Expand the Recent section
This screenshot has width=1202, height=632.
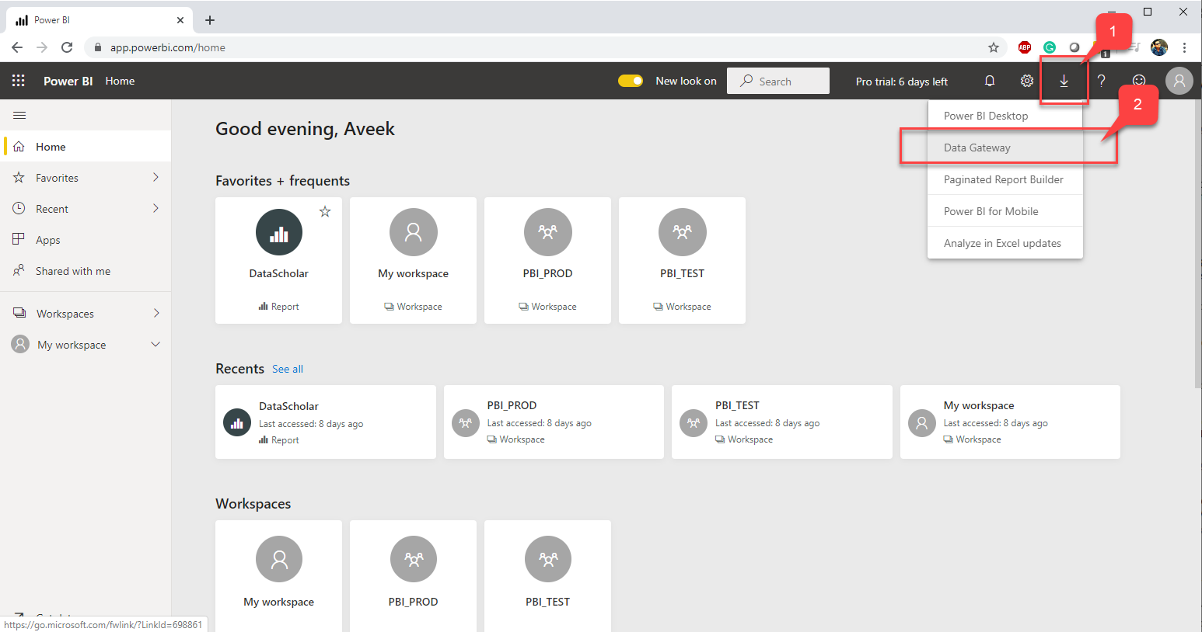coord(154,208)
